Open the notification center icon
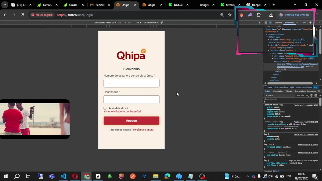This screenshot has width=322, height=181. (x=314, y=176)
